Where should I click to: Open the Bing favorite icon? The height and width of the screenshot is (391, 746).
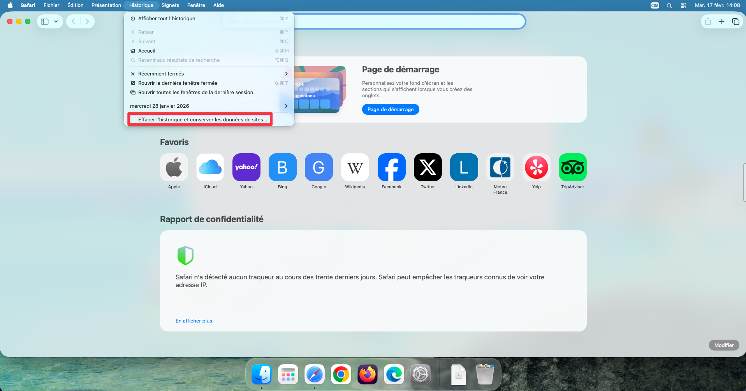pyautogui.click(x=283, y=167)
